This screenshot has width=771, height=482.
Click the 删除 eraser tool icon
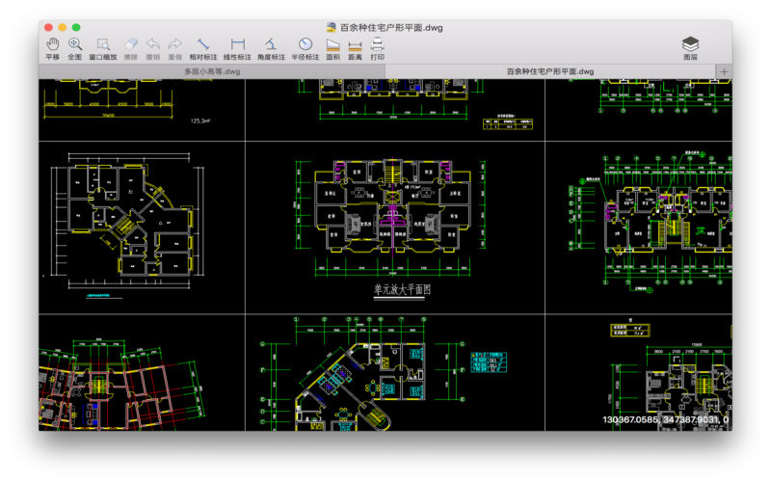point(131,49)
